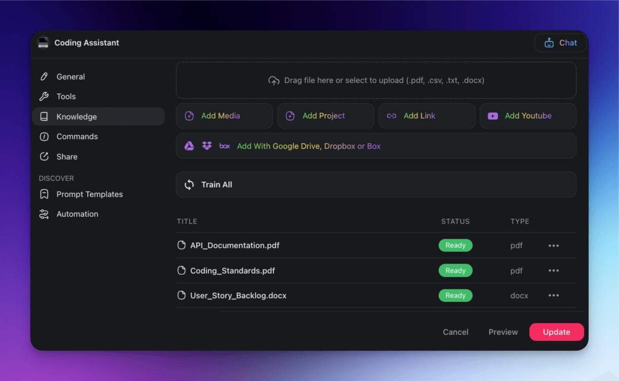Click the drag file upload area

[376, 80]
